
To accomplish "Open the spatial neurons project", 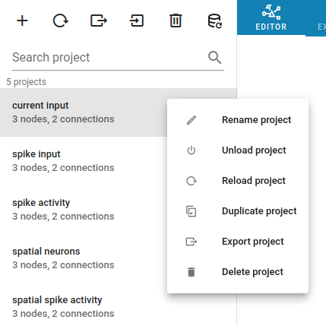I will pyautogui.click(x=84, y=258).
